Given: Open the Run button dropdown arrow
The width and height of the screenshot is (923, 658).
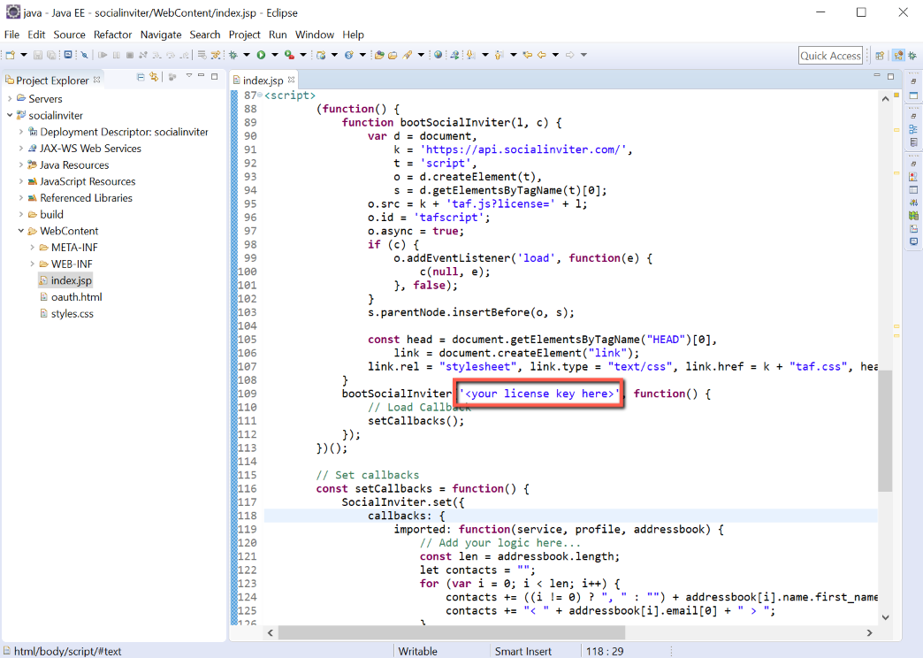Looking at the screenshot, I should [x=274, y=55].
